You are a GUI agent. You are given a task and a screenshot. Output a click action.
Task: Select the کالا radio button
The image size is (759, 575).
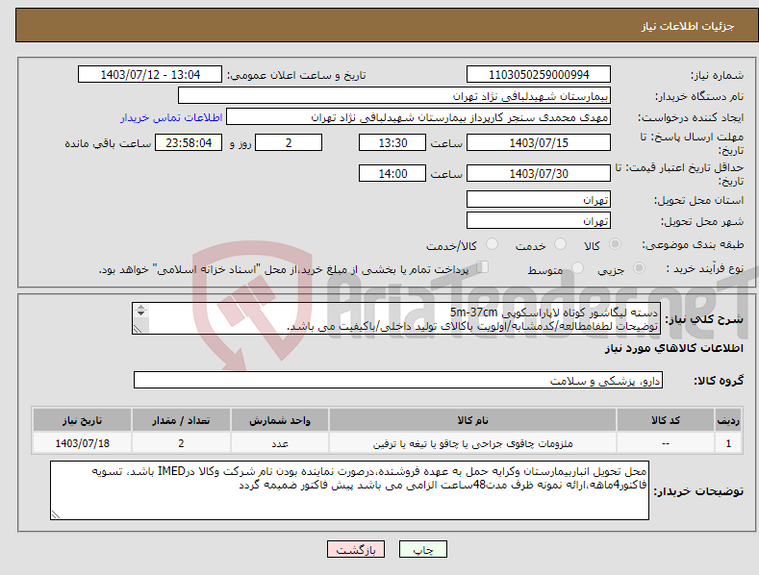[615, 244]
